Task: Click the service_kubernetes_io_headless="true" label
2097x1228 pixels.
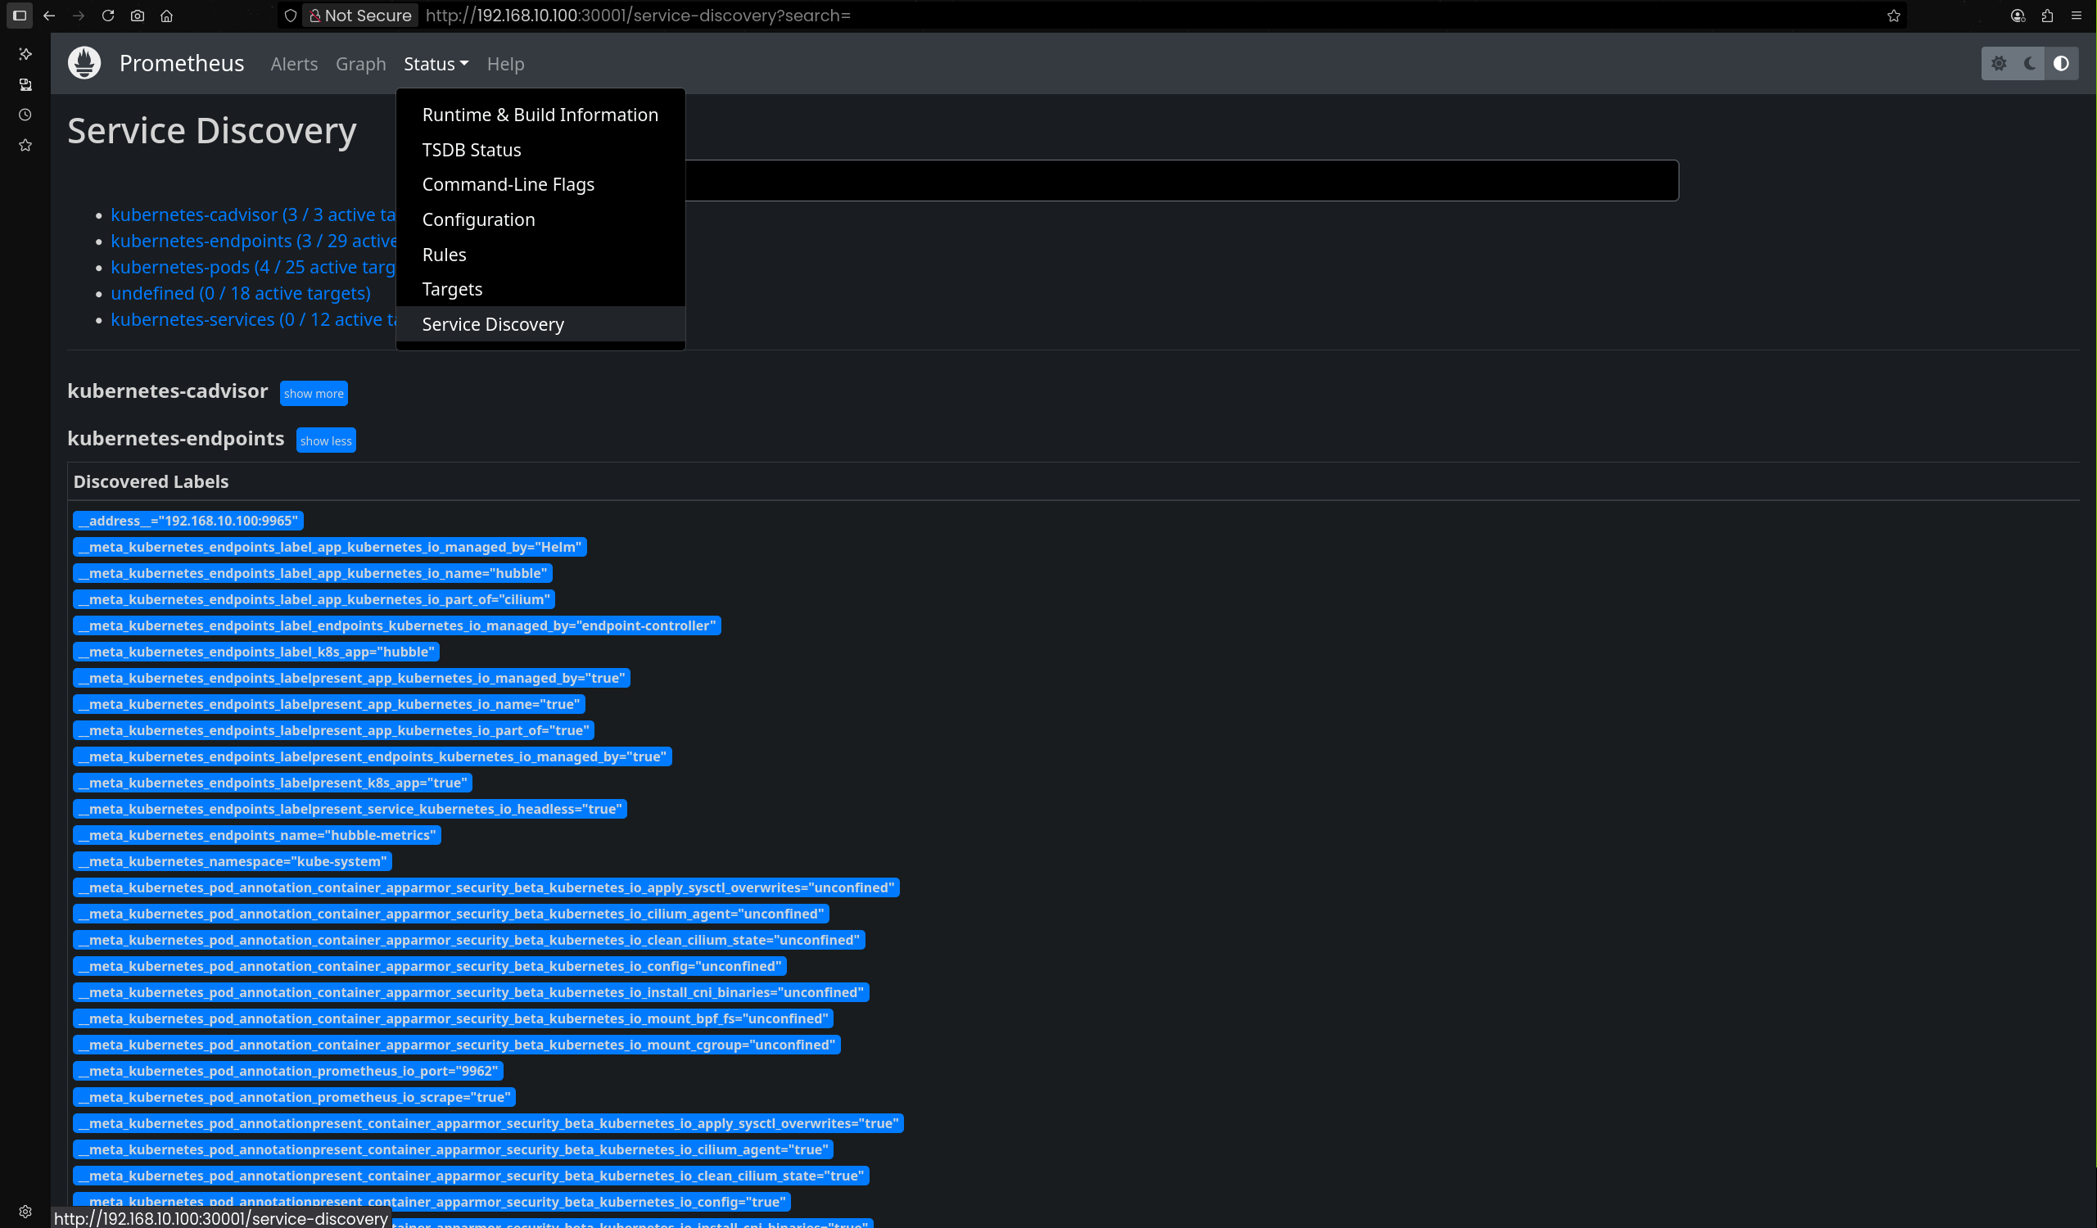Action: tap(350, 810)
